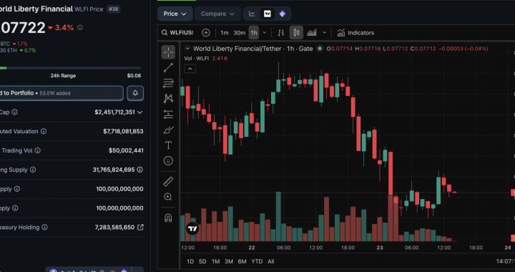Switch to the purple gem chart view

click(x=282, y=14)
